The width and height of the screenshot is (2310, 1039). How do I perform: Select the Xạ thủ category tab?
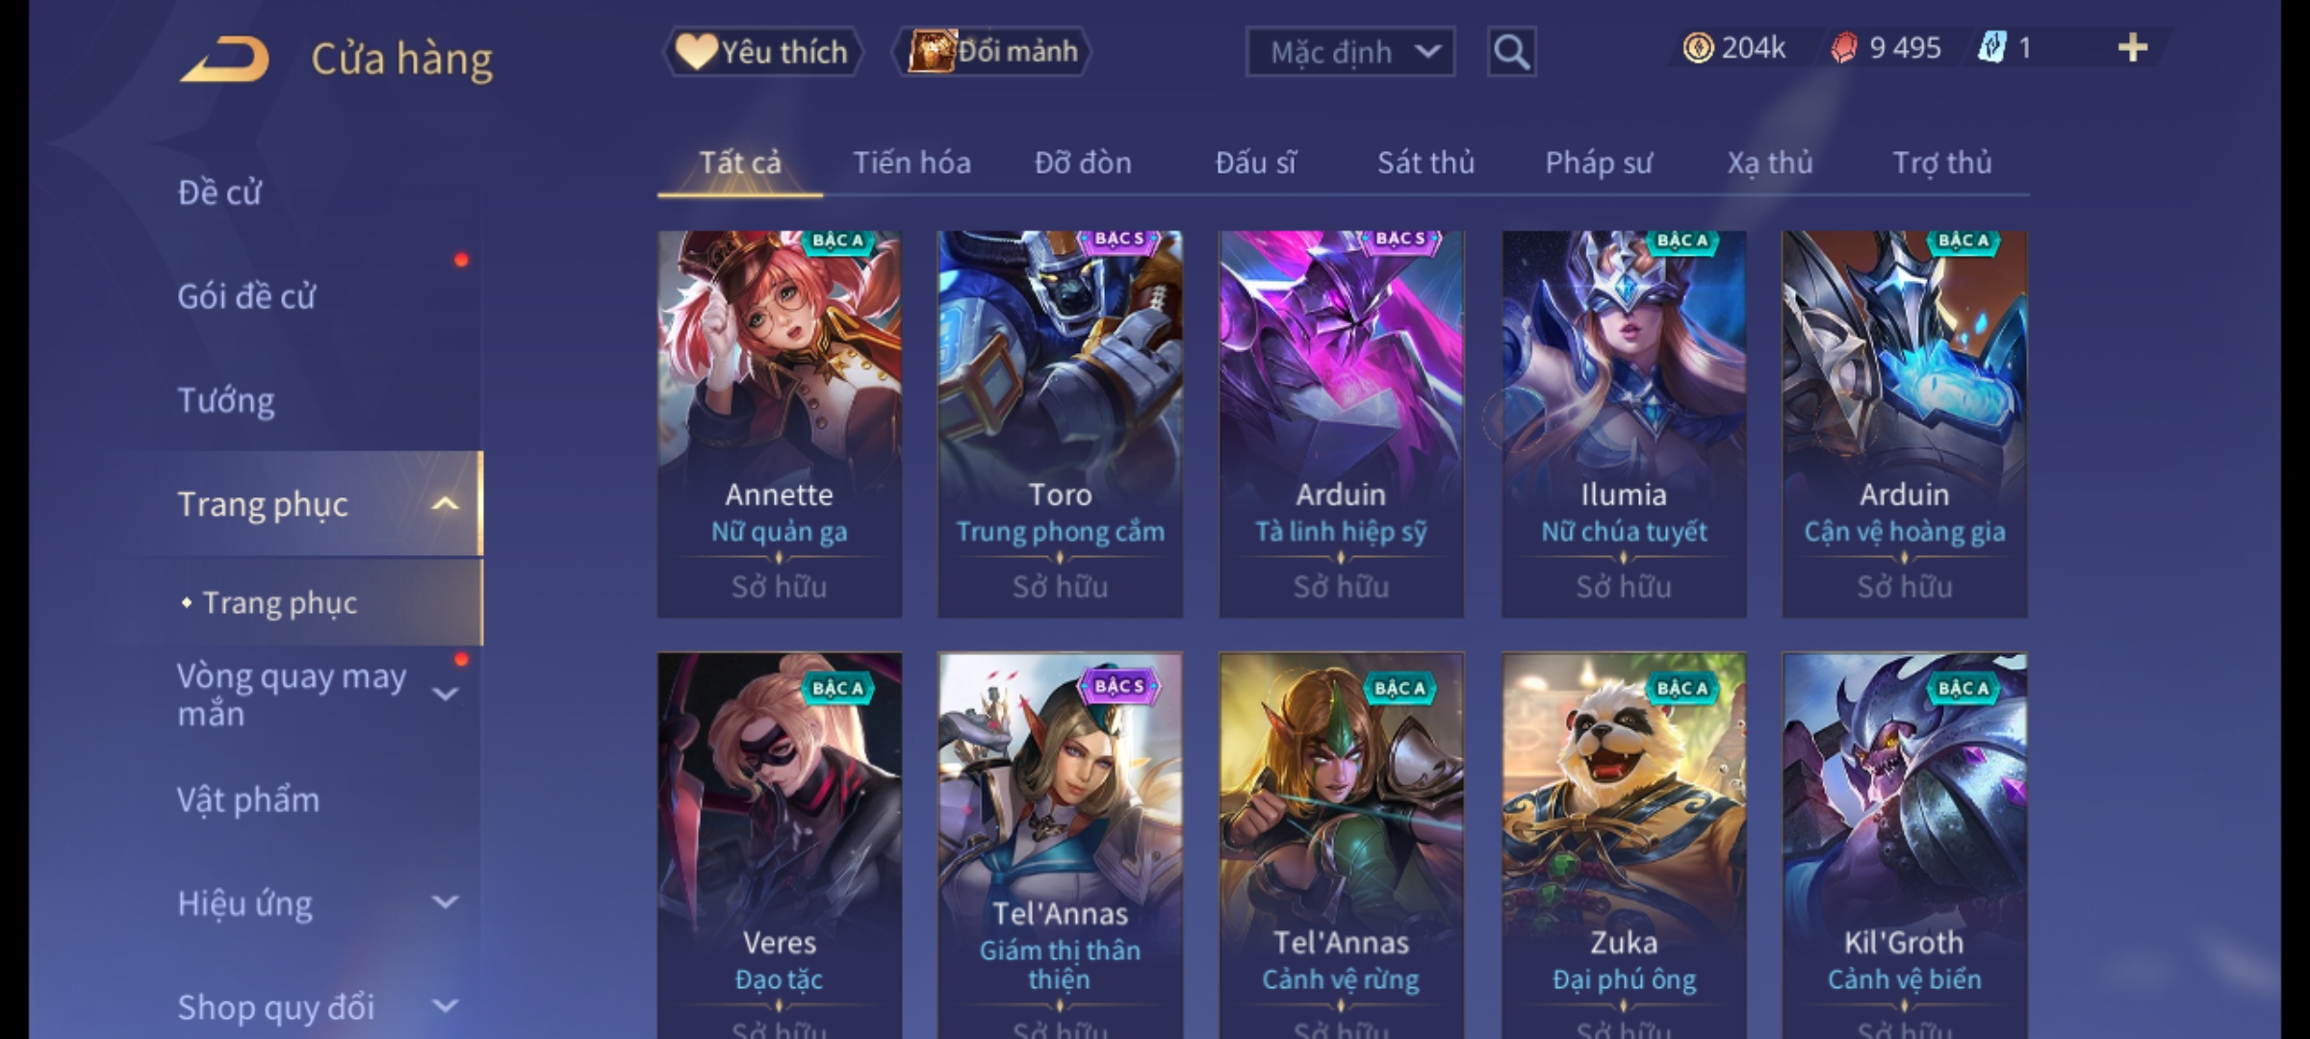pos(1769,163)
